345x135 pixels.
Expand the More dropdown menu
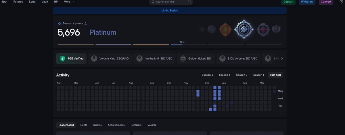pos(69,2)
